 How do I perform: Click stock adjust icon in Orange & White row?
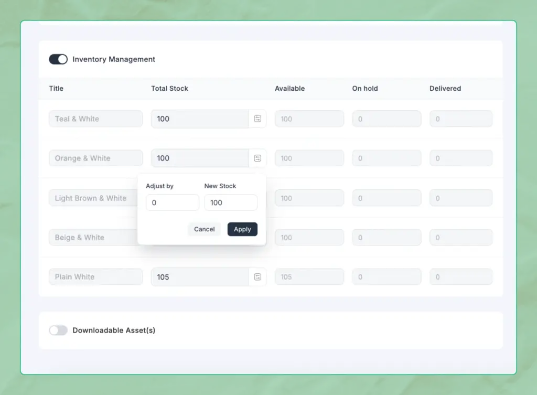point(257,158)
